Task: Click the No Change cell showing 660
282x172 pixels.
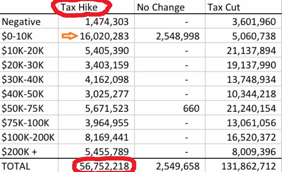Action: point(192,109)
